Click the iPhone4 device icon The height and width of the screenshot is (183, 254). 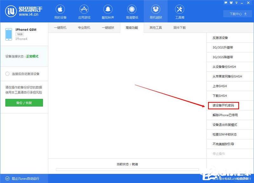tap(9, 34)
